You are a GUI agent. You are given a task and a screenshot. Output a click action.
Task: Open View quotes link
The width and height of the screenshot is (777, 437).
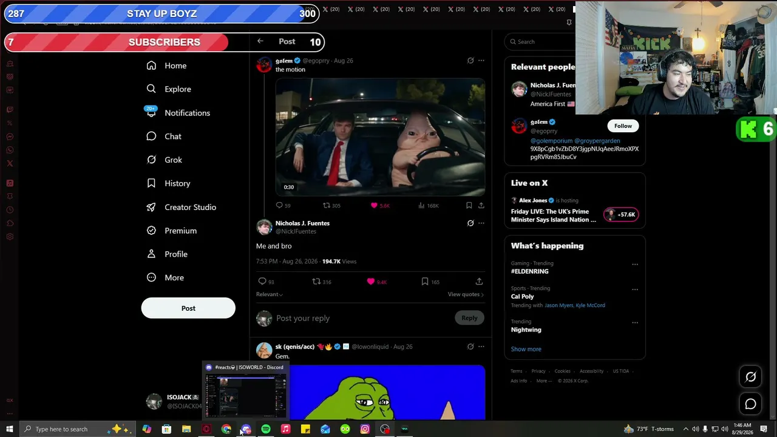click(x=466, y=294)
